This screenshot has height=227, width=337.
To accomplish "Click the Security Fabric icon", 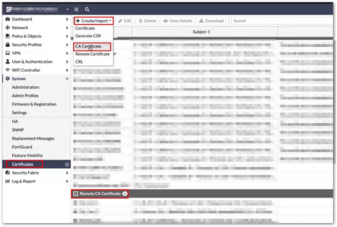I will point(8,173).
